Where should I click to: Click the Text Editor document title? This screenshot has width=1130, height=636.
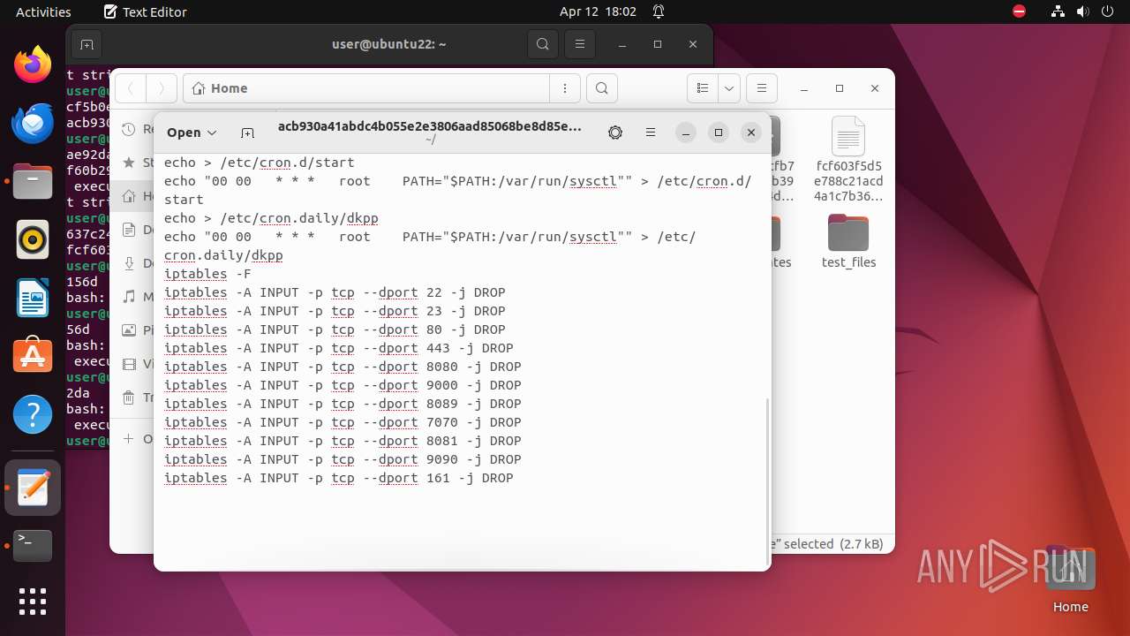pos(430,126)
